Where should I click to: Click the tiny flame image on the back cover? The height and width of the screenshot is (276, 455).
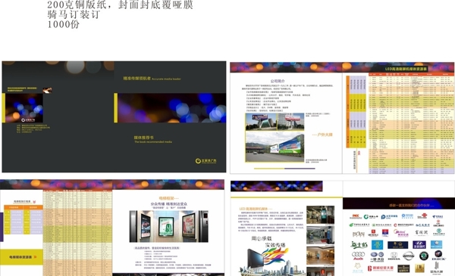(47, 90)
